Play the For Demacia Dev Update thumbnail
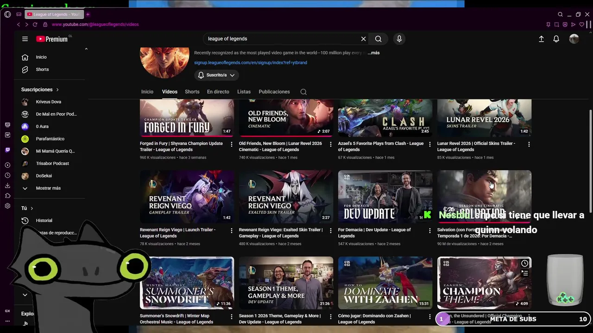This screenshot has height=333, width=593. [385, 197]
